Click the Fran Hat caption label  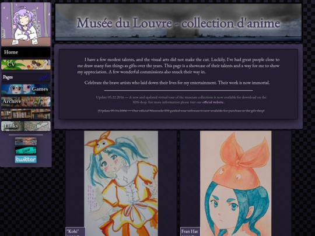pos(190,231)
